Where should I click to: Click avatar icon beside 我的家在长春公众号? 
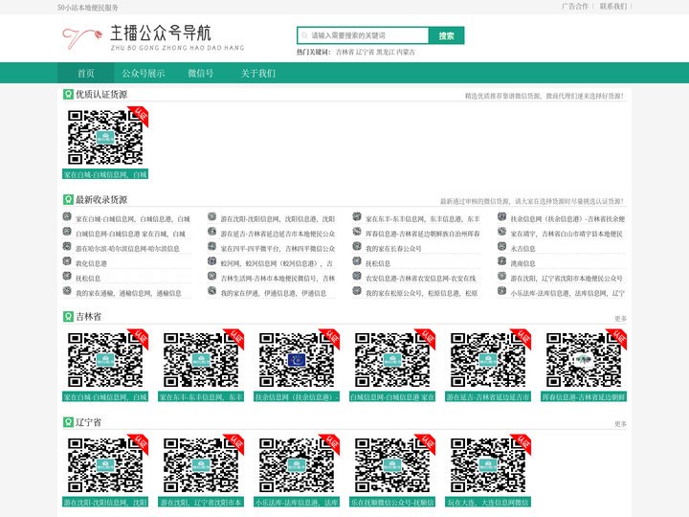click(357, 246)
